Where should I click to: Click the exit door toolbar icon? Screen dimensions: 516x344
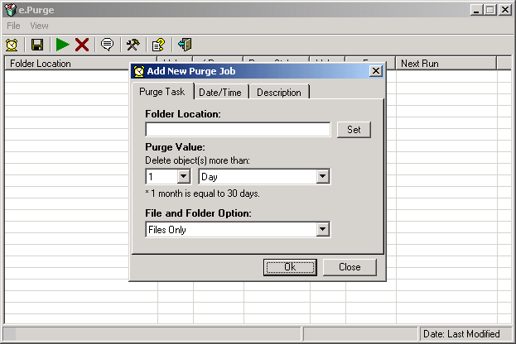184,45
